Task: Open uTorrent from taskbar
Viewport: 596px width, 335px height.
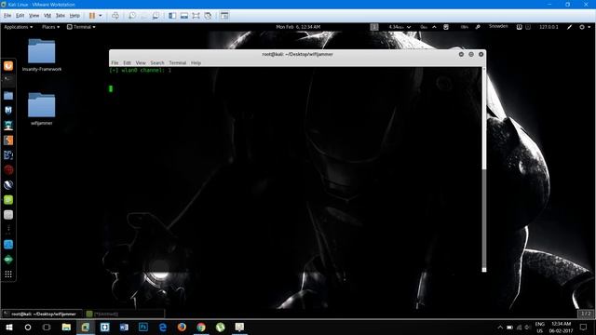Action: [221, 327]
